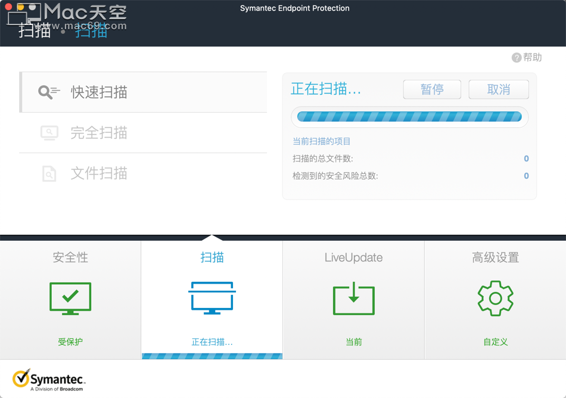Screen dimensions: 566x398
Task: Click 扫描的总文件数 label
Action: click(x=323, y=158)
